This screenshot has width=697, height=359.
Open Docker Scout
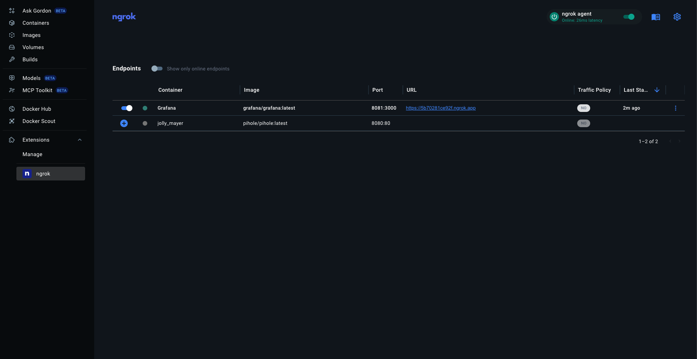(x=39, y=121)
